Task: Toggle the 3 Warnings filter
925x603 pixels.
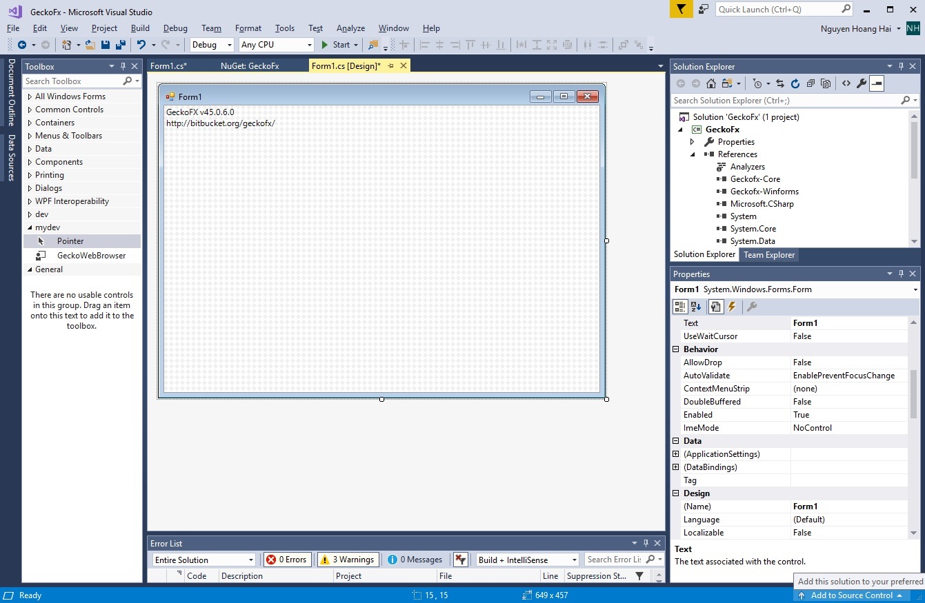Action: point(346,560)
